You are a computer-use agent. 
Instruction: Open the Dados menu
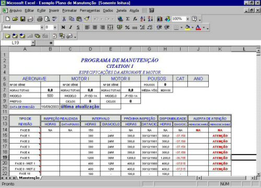click(108, 10)
